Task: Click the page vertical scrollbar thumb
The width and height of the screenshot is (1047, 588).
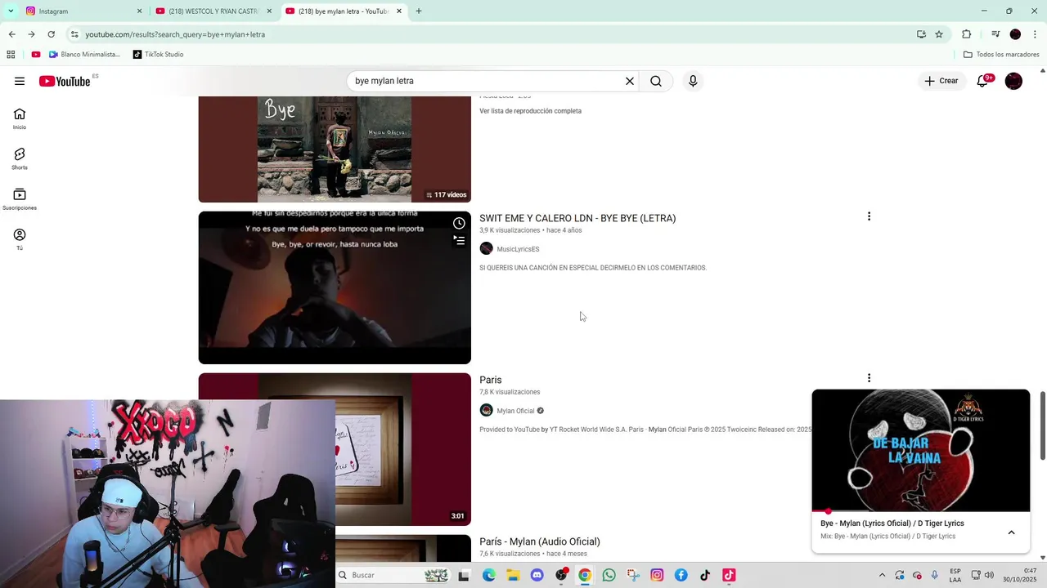Action: pyautogui.click(x=1042, y=425)
